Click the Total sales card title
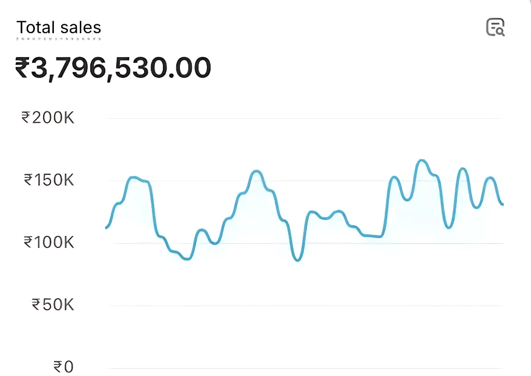The height and width of the screenshot is (376, 531). pyautogui.click(x=59, y=27)
